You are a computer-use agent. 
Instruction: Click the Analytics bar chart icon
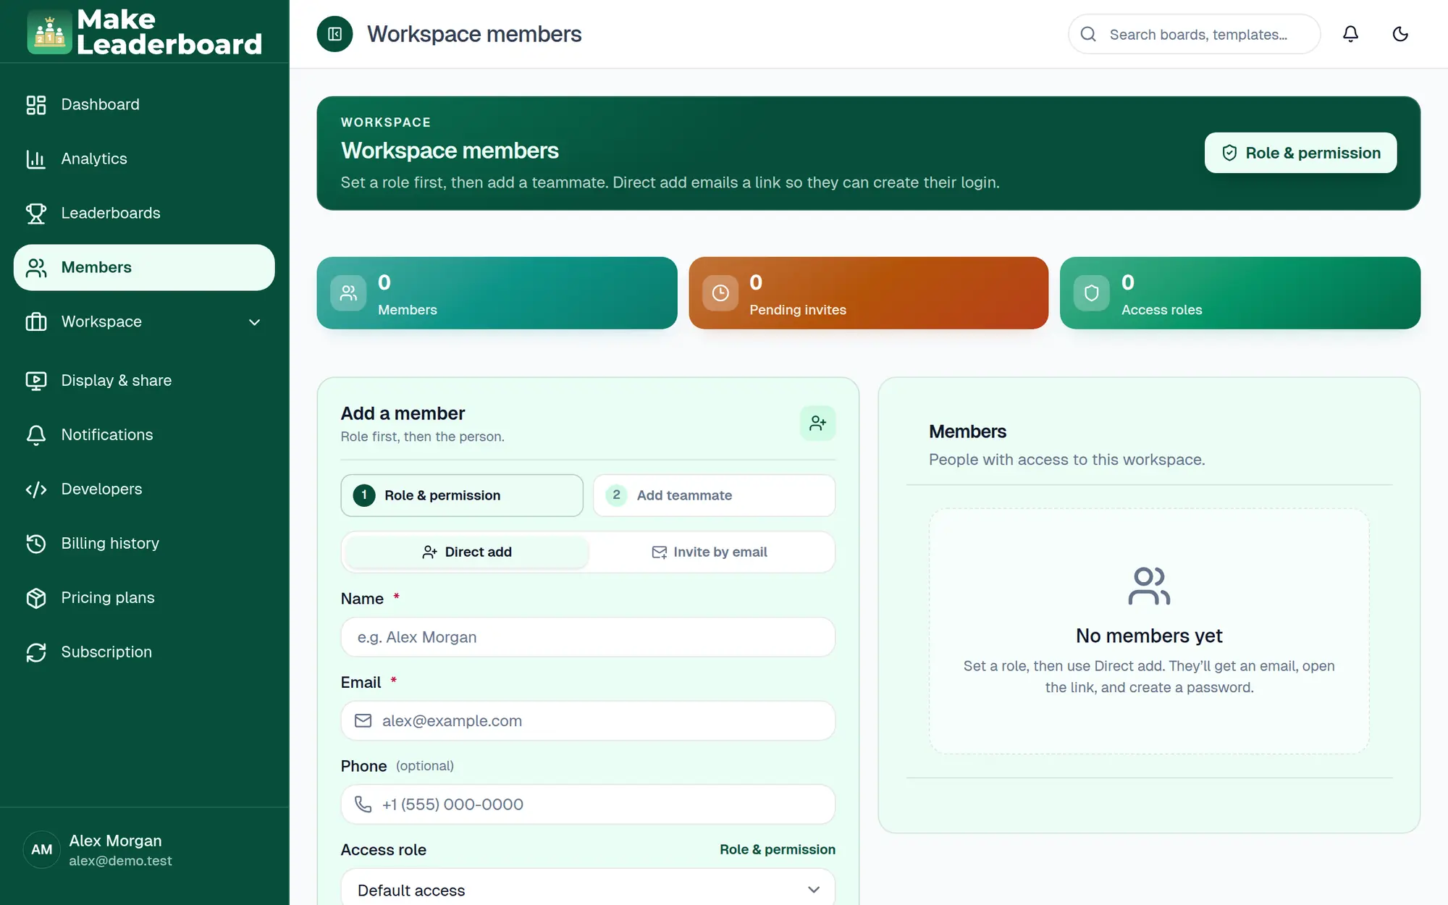click(x=36, y=159)
